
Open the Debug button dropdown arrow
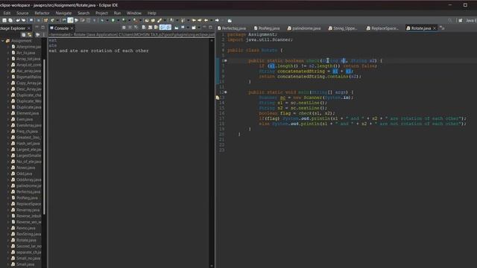pos(107,20)
